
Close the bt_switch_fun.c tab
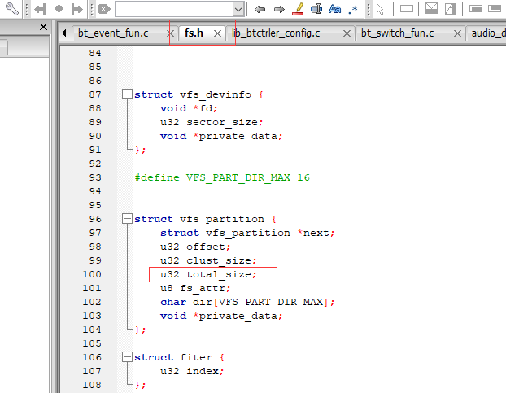tap(457, 33)
